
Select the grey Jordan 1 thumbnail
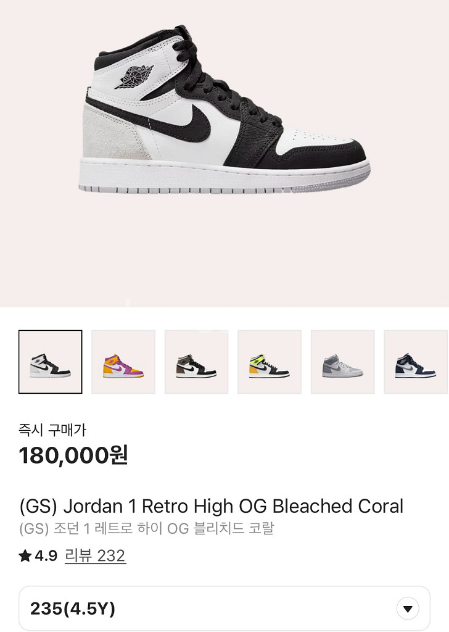343,362
